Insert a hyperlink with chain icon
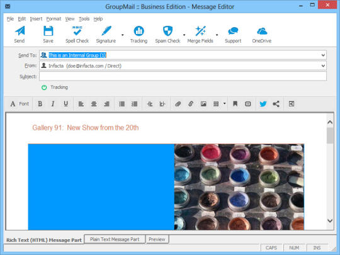This screenshot has width=340, height=255. click(191, 104)
